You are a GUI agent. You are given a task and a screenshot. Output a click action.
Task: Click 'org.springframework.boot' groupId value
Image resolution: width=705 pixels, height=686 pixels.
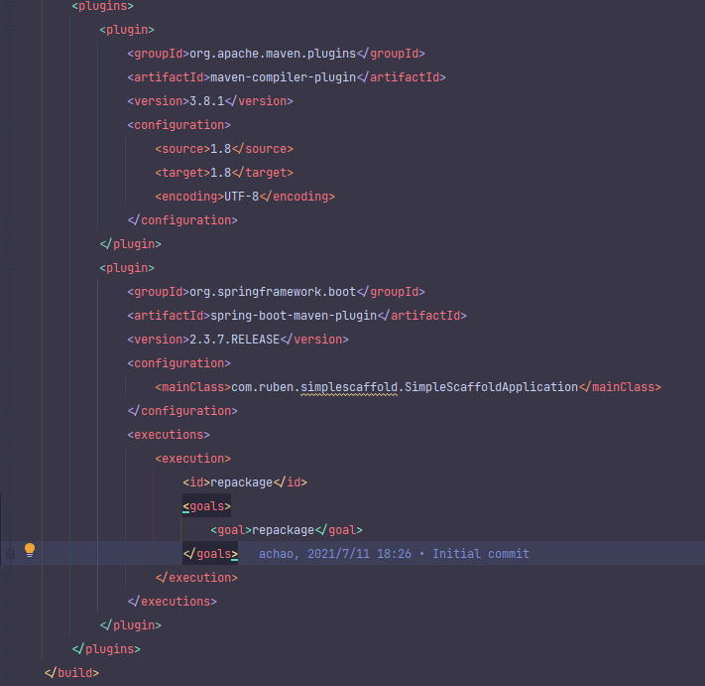tap(272, 292)
